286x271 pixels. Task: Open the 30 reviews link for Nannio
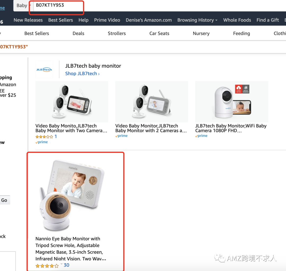pyautogui.click(x=66, y=265)
